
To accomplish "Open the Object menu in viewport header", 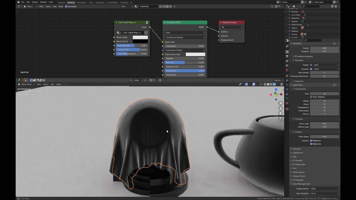I will 59,84.
